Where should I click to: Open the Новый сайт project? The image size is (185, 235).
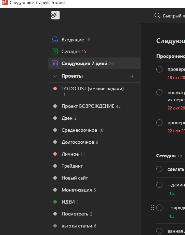[x=94, y=178]
